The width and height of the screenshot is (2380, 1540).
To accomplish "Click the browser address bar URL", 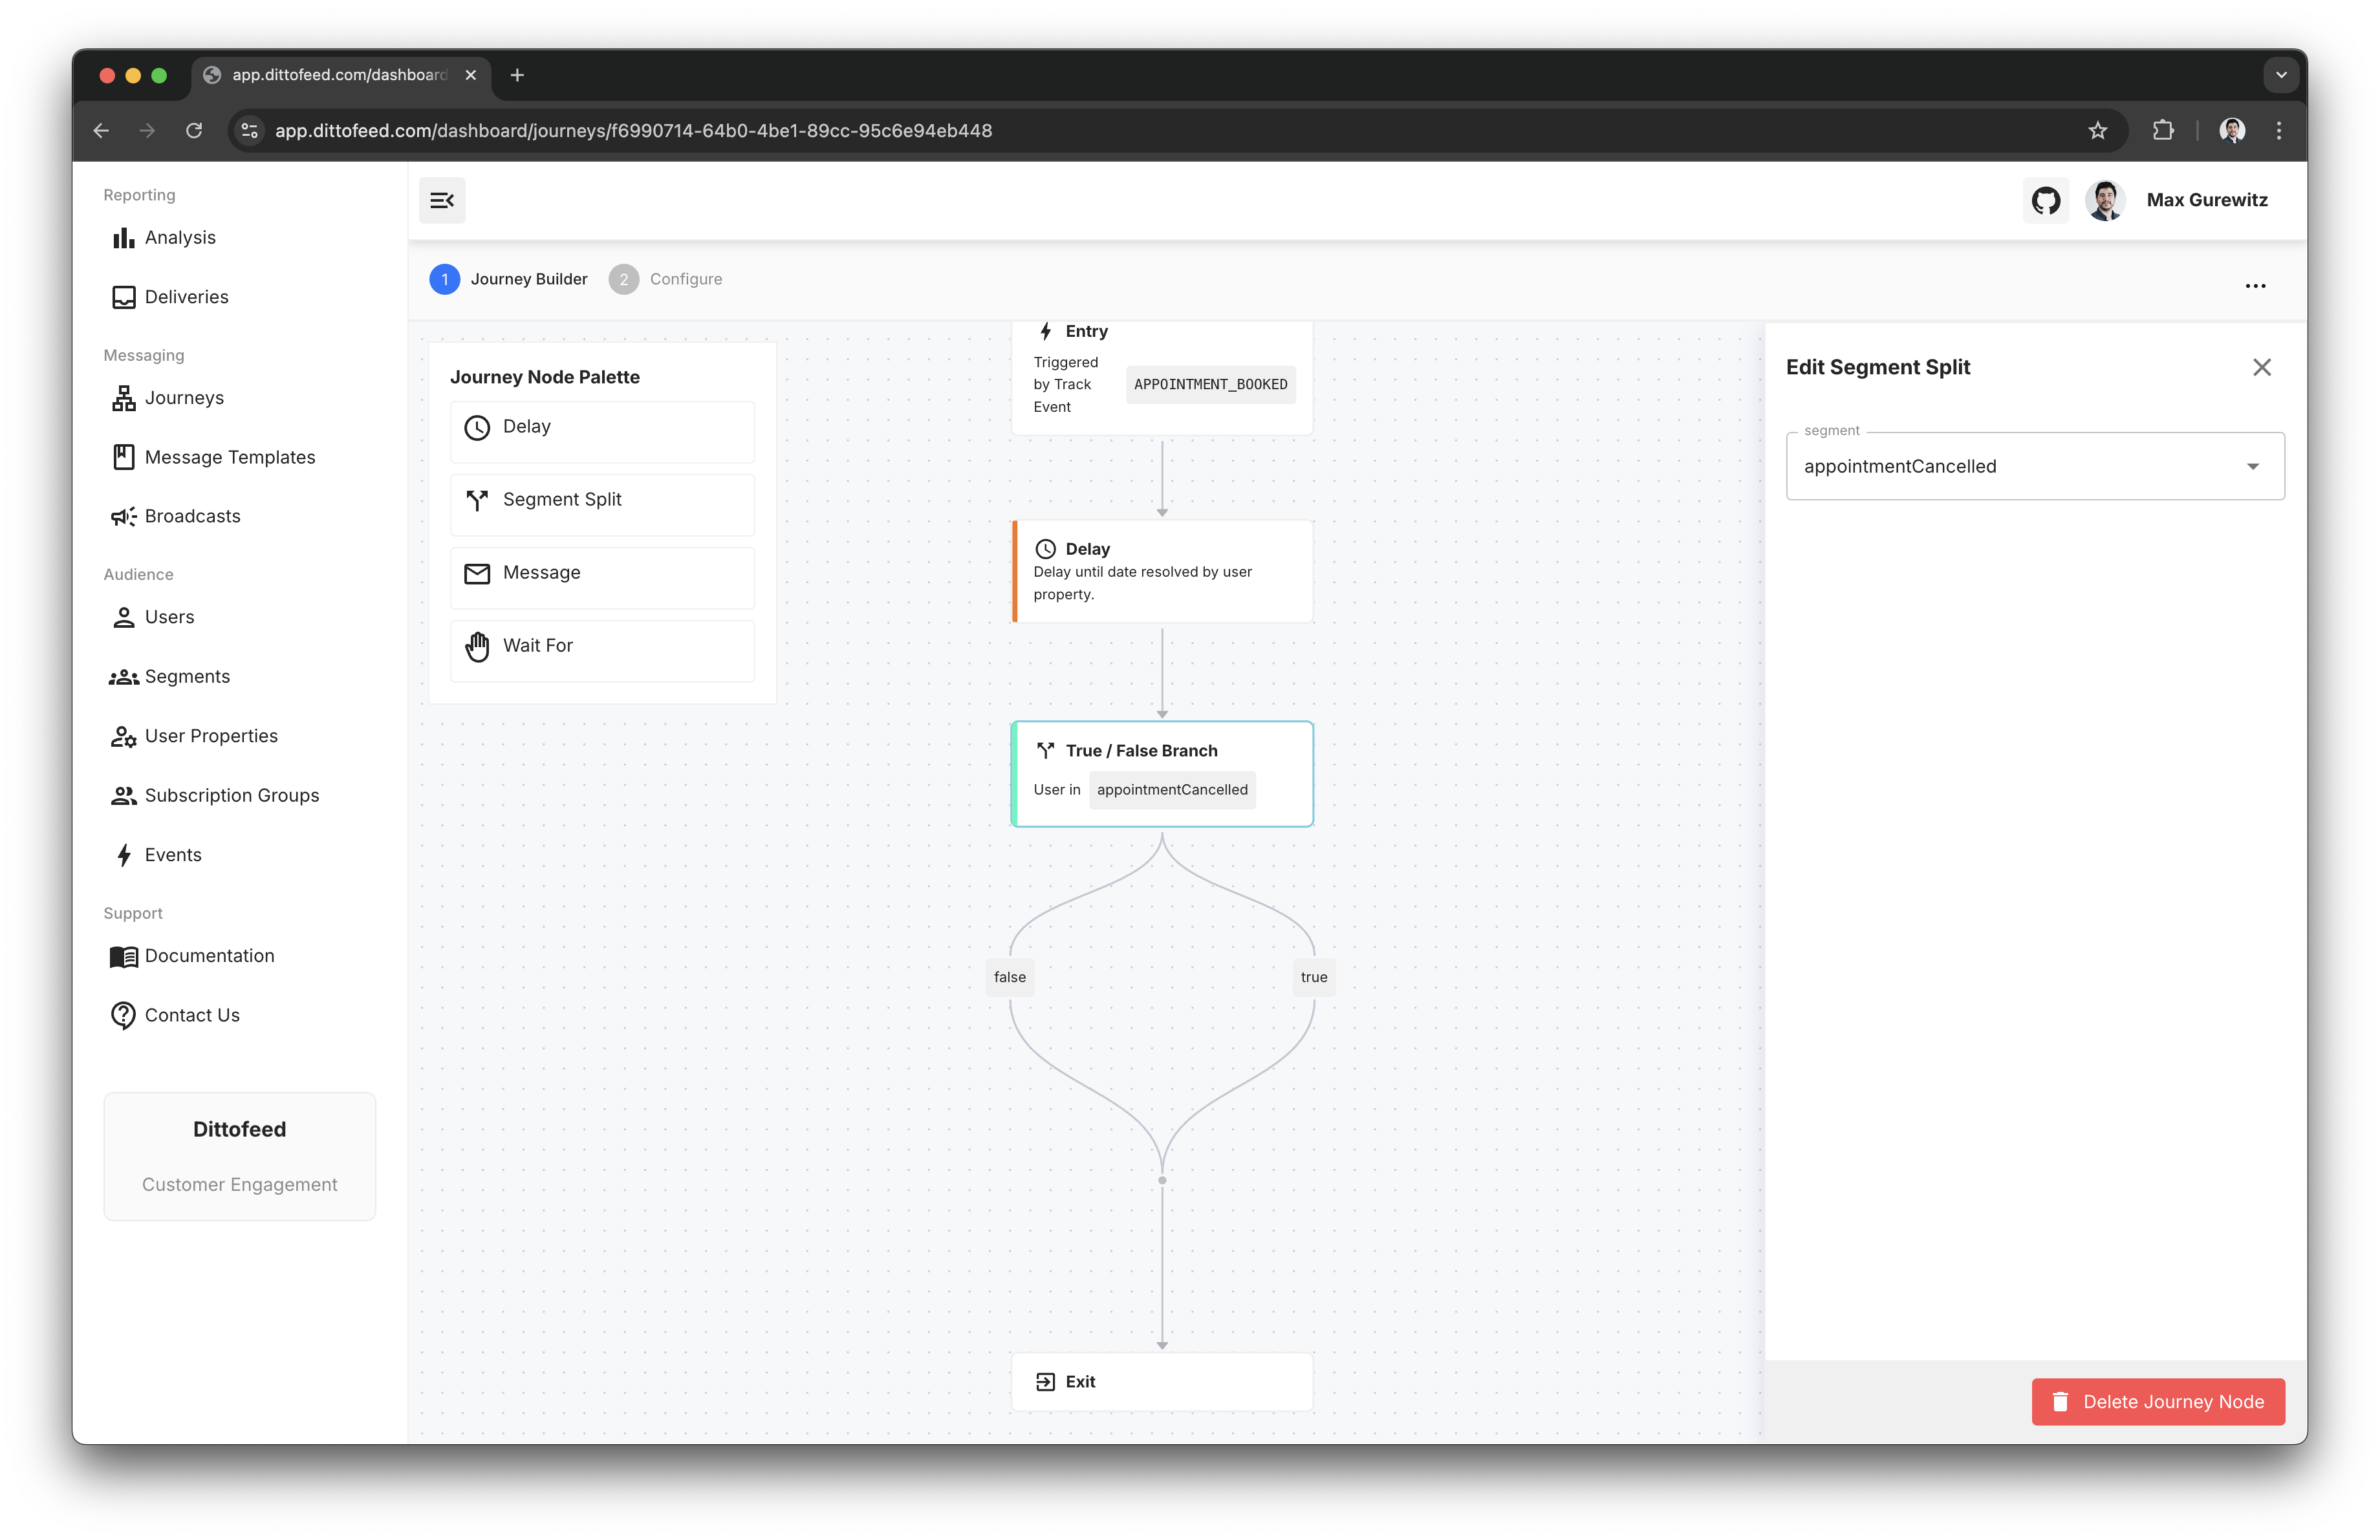I will (x=633, y=131).
